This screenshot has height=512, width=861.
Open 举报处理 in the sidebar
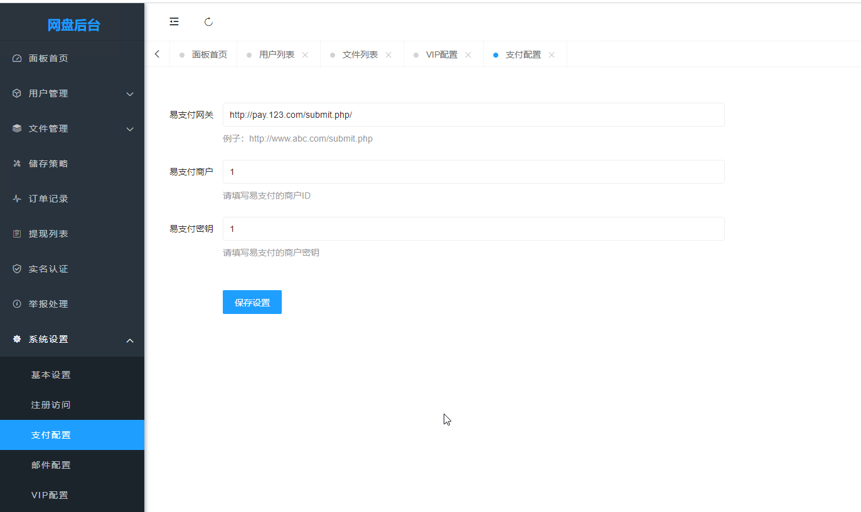72,304
